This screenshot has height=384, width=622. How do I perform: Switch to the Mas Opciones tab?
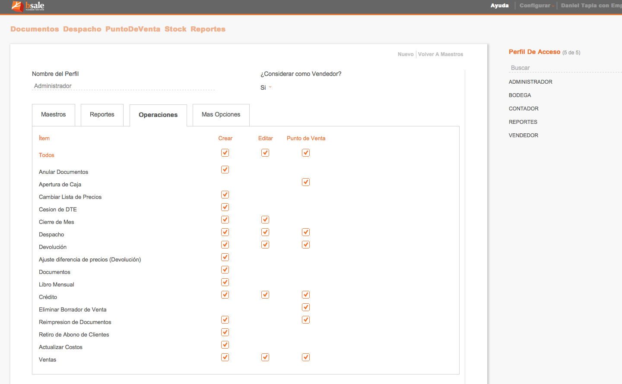coord(221,115)
